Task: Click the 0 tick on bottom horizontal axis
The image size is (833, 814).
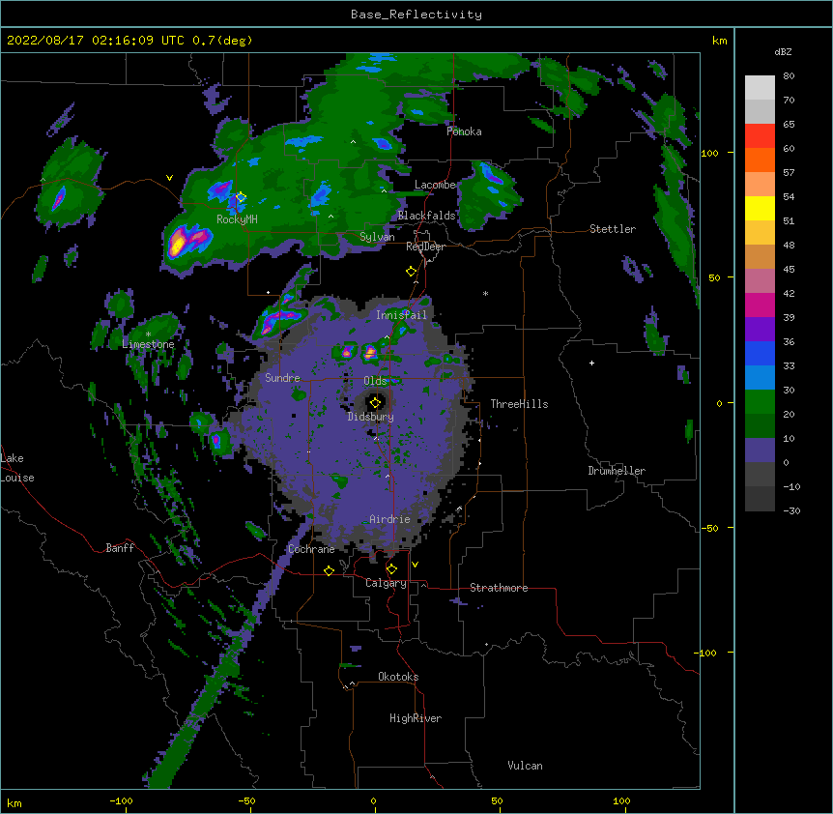Action: pyautogui.click(x=373, y=800)
